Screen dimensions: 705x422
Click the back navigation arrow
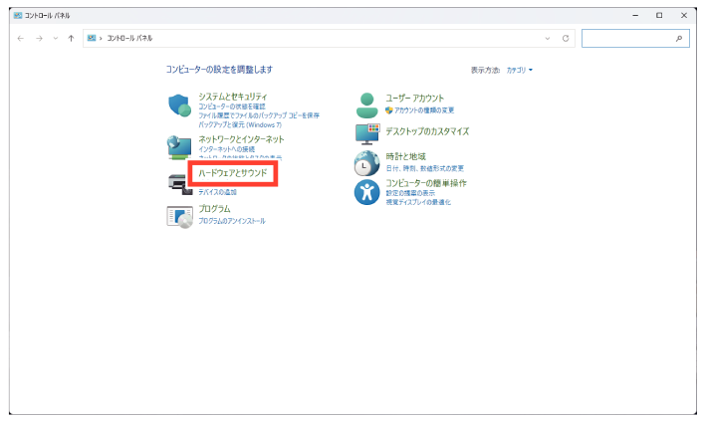21,38
